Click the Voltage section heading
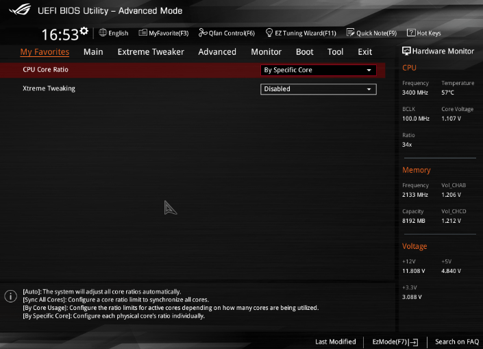This screenshot has width=483, height=349. pyautogui.click(x=414, y=246)
